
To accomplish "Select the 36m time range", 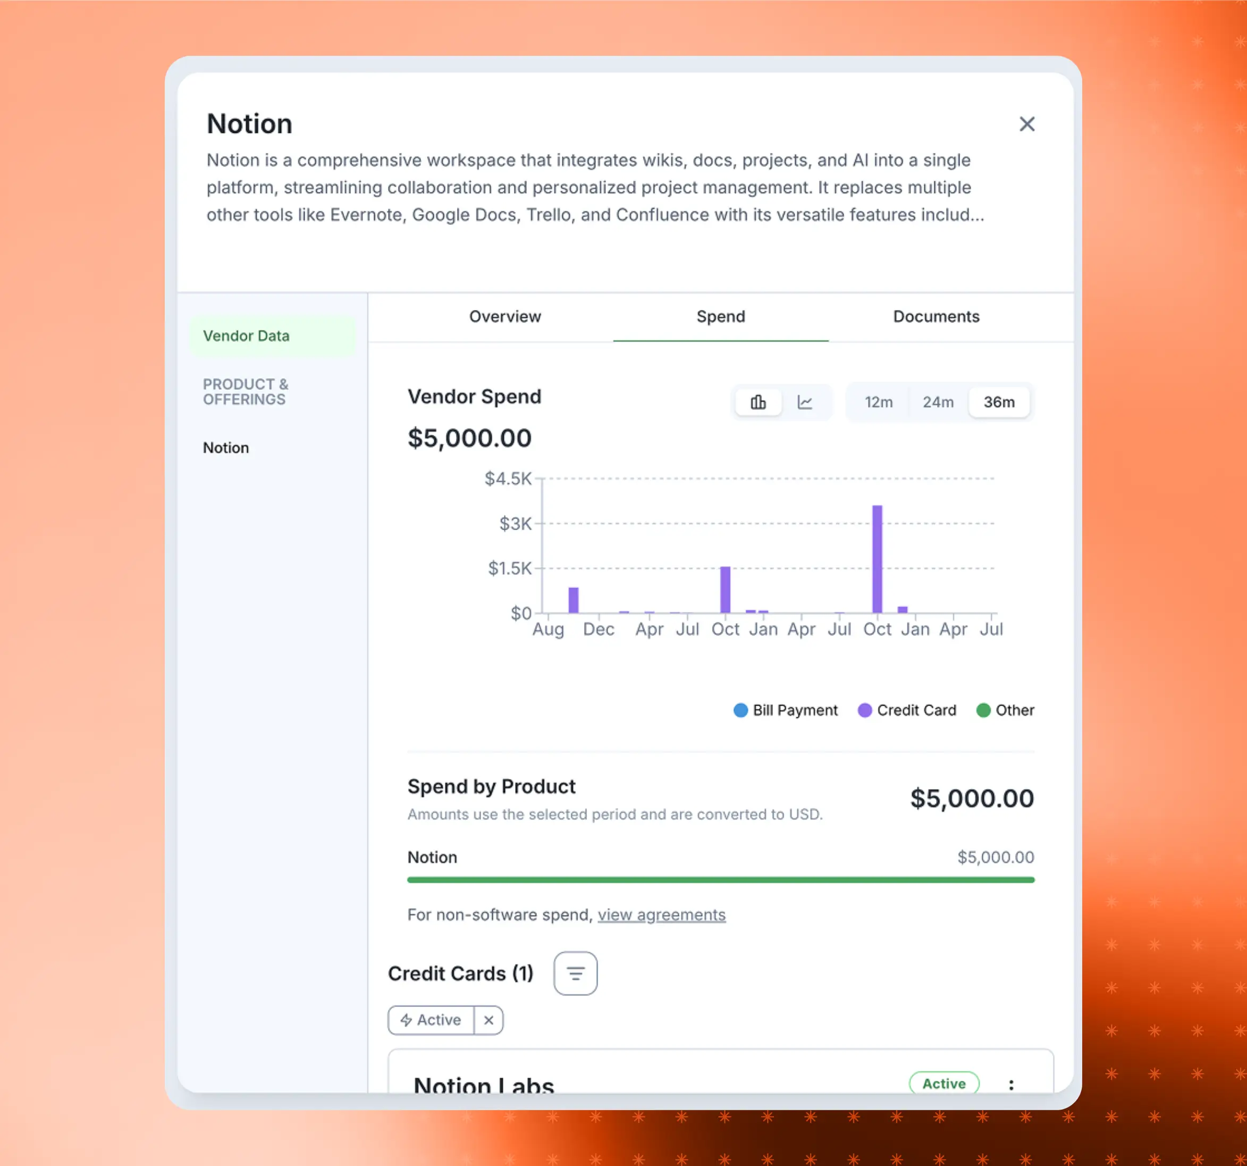I will coord(999,402).
